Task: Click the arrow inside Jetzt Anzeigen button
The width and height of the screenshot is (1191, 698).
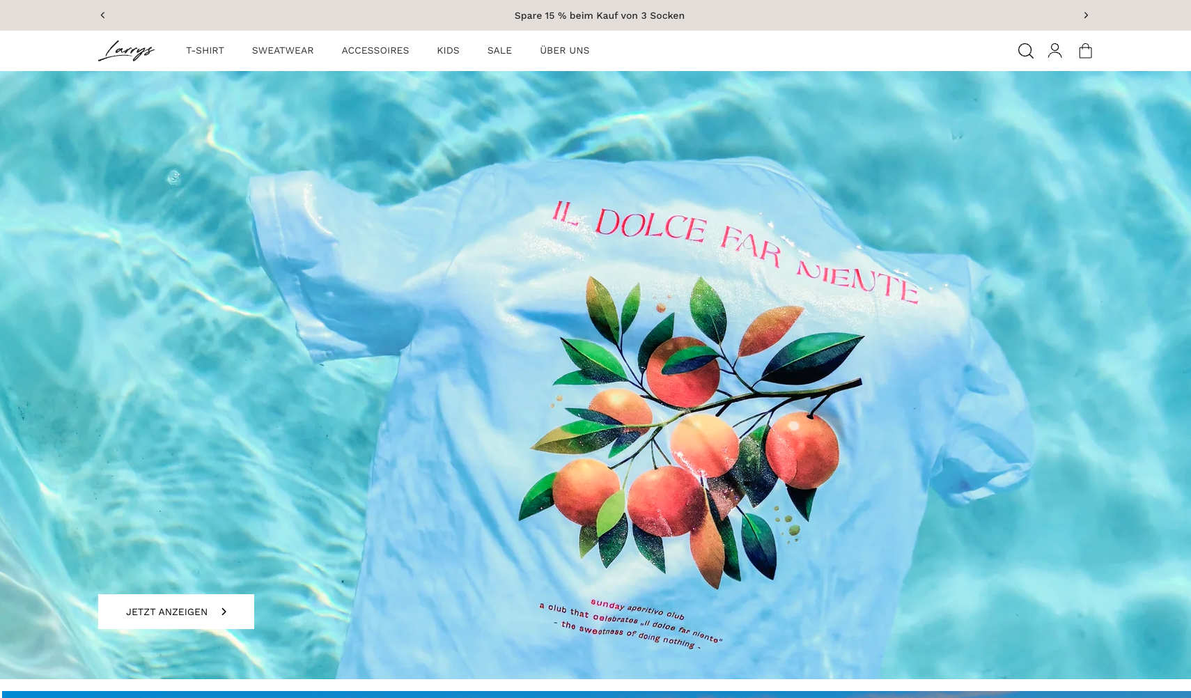Action: 224,612
